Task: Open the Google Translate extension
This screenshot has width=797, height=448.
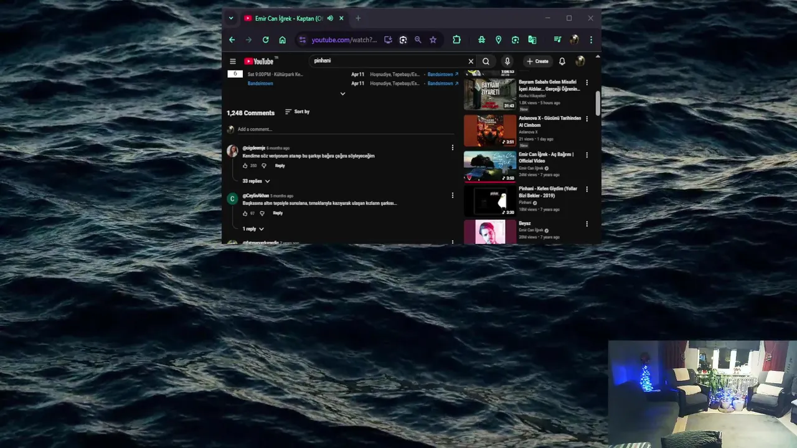Action: 532,40
